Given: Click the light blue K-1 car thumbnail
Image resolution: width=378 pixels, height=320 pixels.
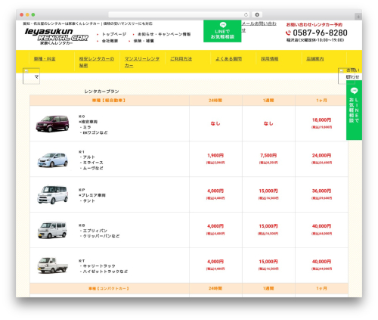Looking at the screenshot, I should (x=52, y=160).
